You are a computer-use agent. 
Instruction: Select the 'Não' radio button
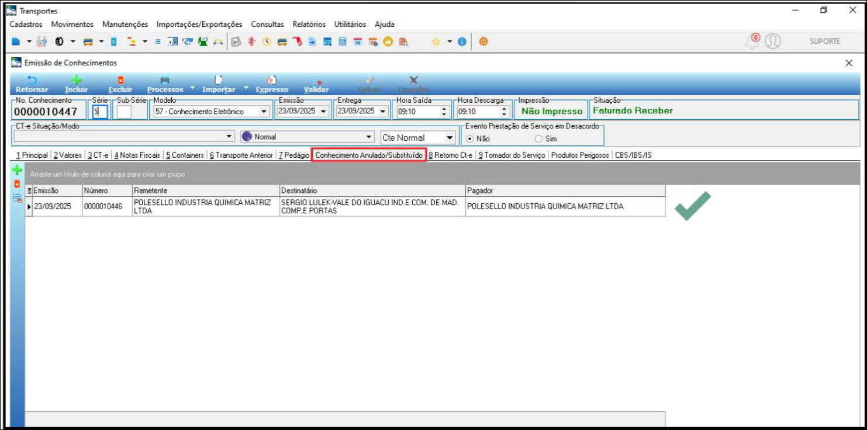click(469, 139)
